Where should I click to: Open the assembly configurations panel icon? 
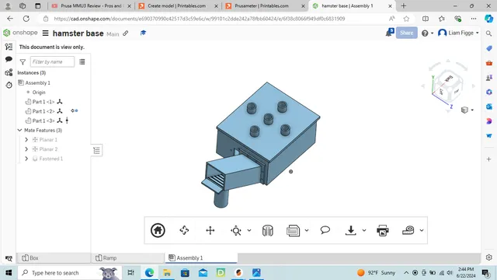coord(9,72)
